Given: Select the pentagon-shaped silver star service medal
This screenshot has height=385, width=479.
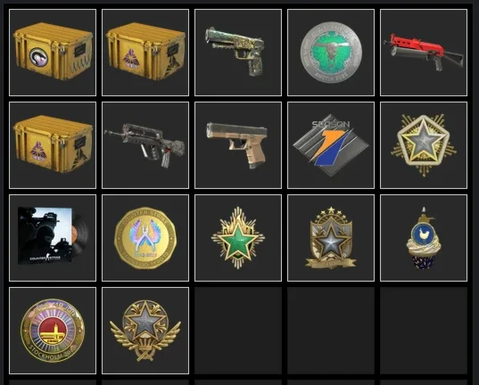Looking at the screenshot, I should pos(424,145).
